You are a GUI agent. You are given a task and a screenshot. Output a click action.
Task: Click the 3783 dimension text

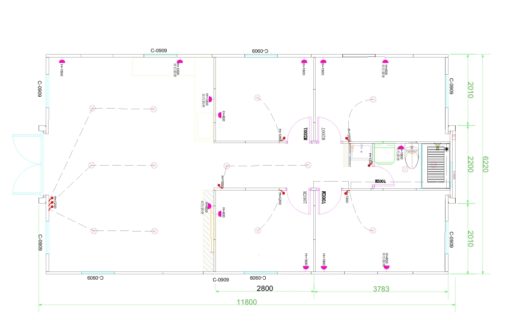[381, 289]
